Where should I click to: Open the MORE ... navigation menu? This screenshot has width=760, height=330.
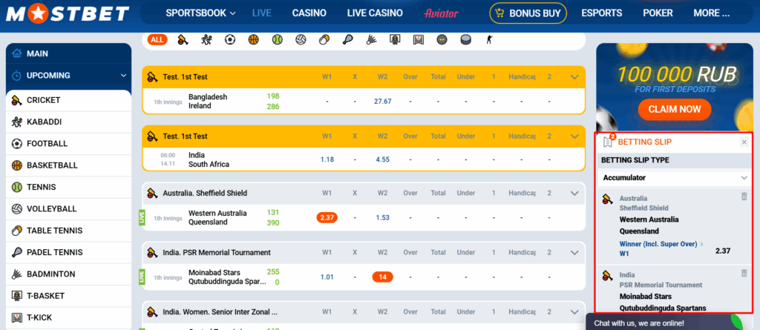coord(712,13)
